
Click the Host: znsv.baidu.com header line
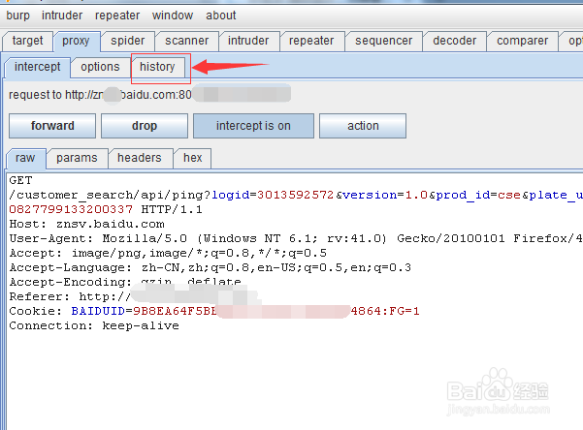point(86,225)
